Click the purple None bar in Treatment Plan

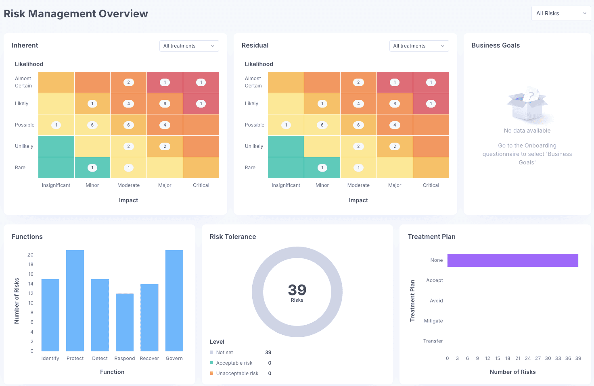pyautogui.click(x=512, y=260)
